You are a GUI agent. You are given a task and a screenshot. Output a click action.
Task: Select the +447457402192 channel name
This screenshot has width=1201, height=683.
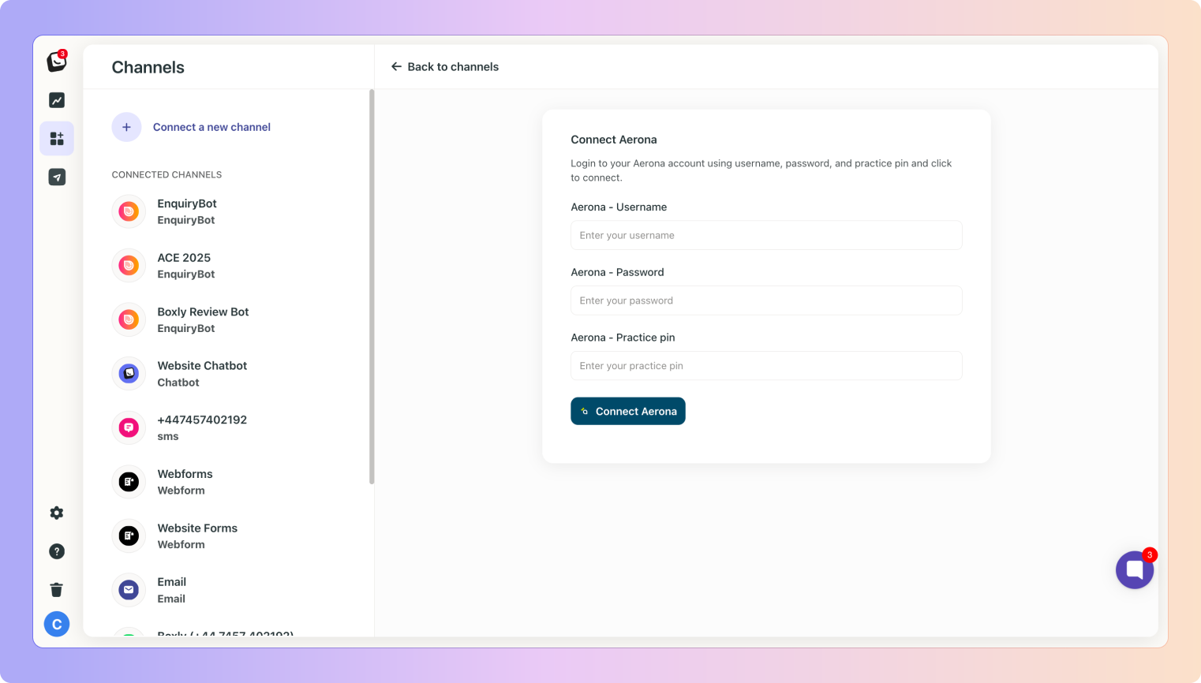click(x=202, y=420)
